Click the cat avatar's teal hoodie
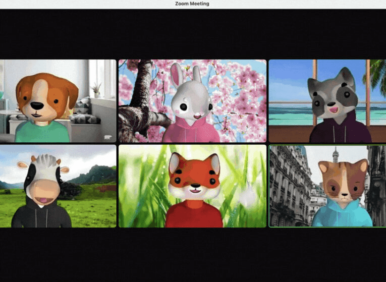Image resolution: width=386 pixels, height=282 pixels. (342, 213)
